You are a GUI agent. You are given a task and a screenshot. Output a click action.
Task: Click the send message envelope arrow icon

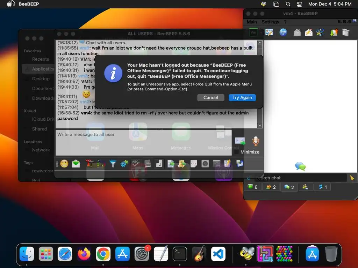(240, 141)
